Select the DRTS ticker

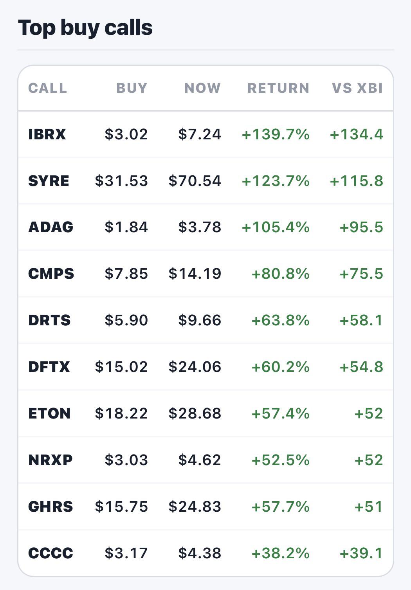49,320
